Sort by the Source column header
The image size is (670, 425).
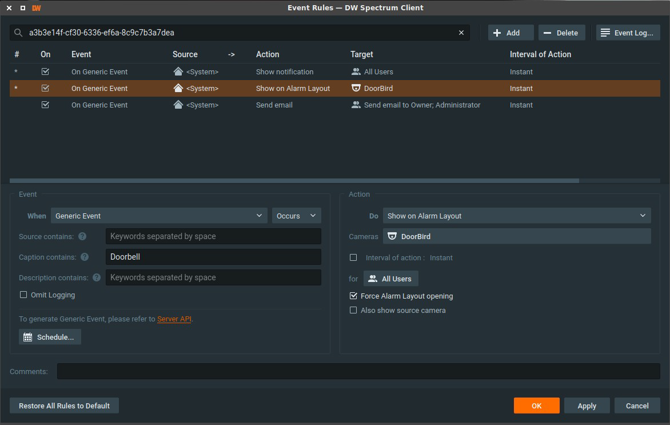coord(185,54)
